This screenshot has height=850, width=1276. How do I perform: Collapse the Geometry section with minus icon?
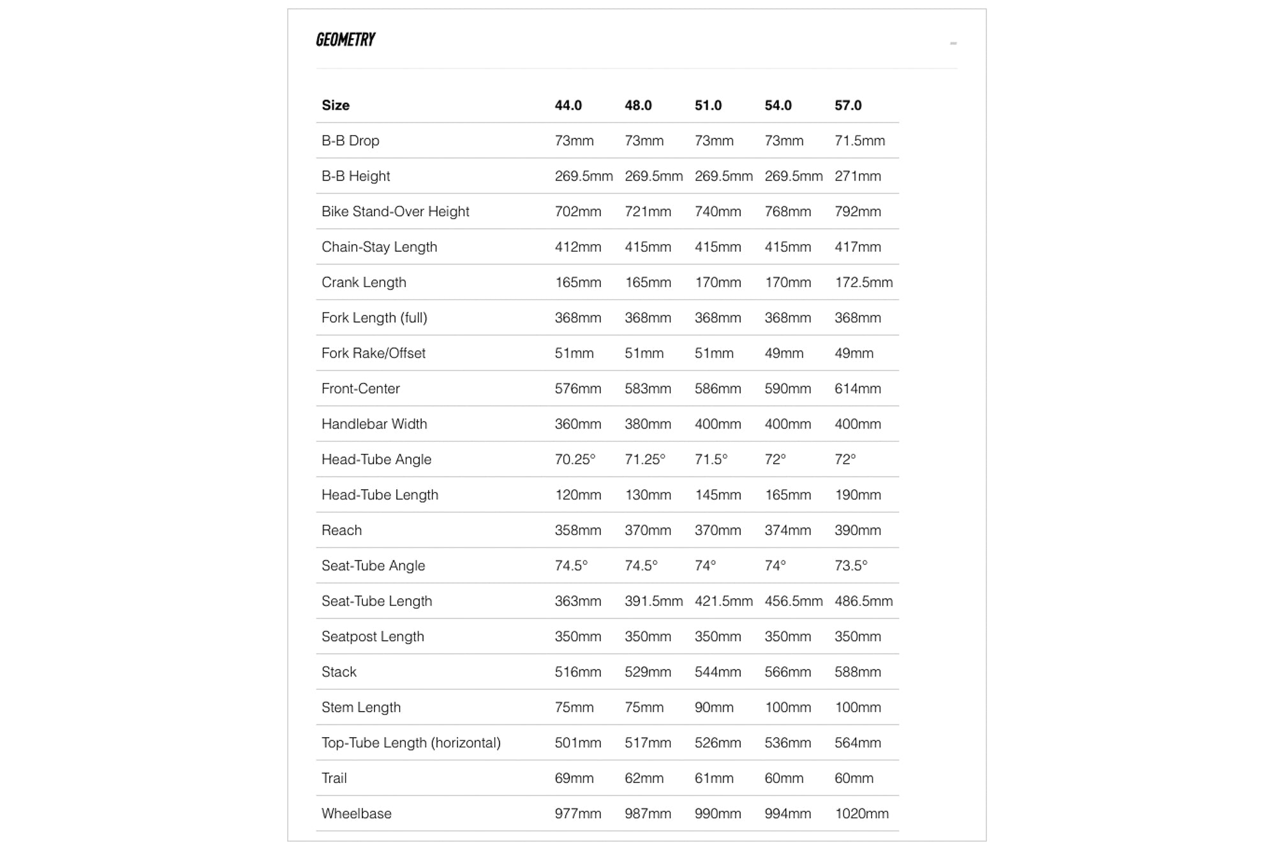click(x=953, y=43)
